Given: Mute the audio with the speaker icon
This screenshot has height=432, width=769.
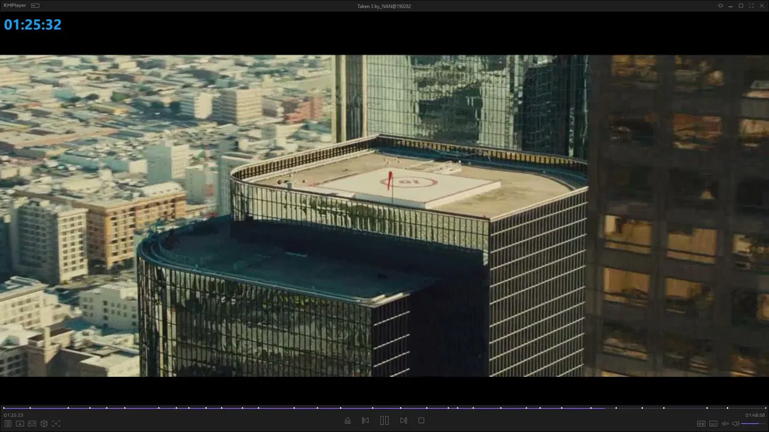Looking at the screenshot, I should pyautogui.click(x=735, y=424).
